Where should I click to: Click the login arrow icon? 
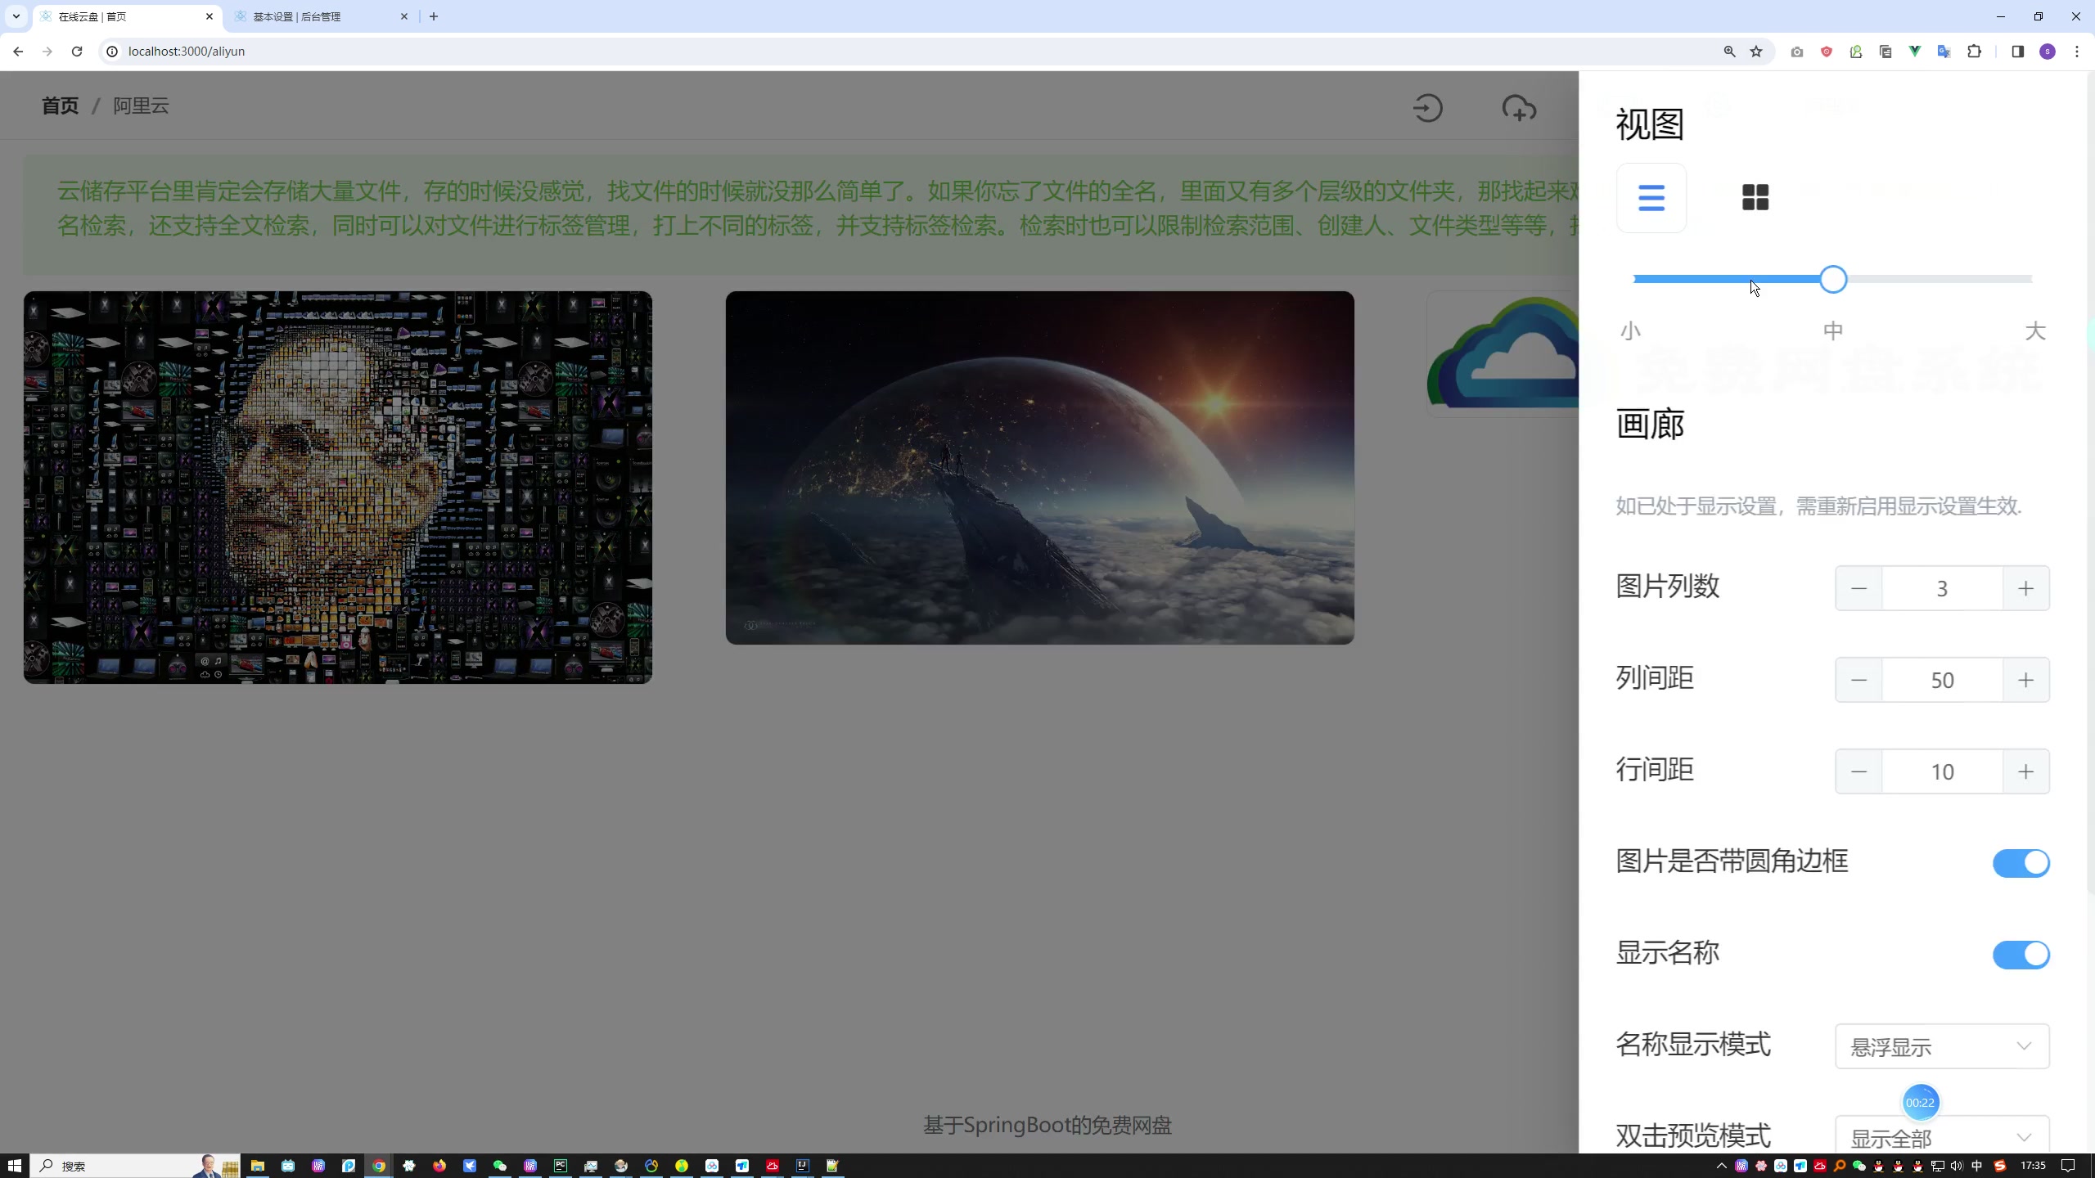pos(1427,108)
